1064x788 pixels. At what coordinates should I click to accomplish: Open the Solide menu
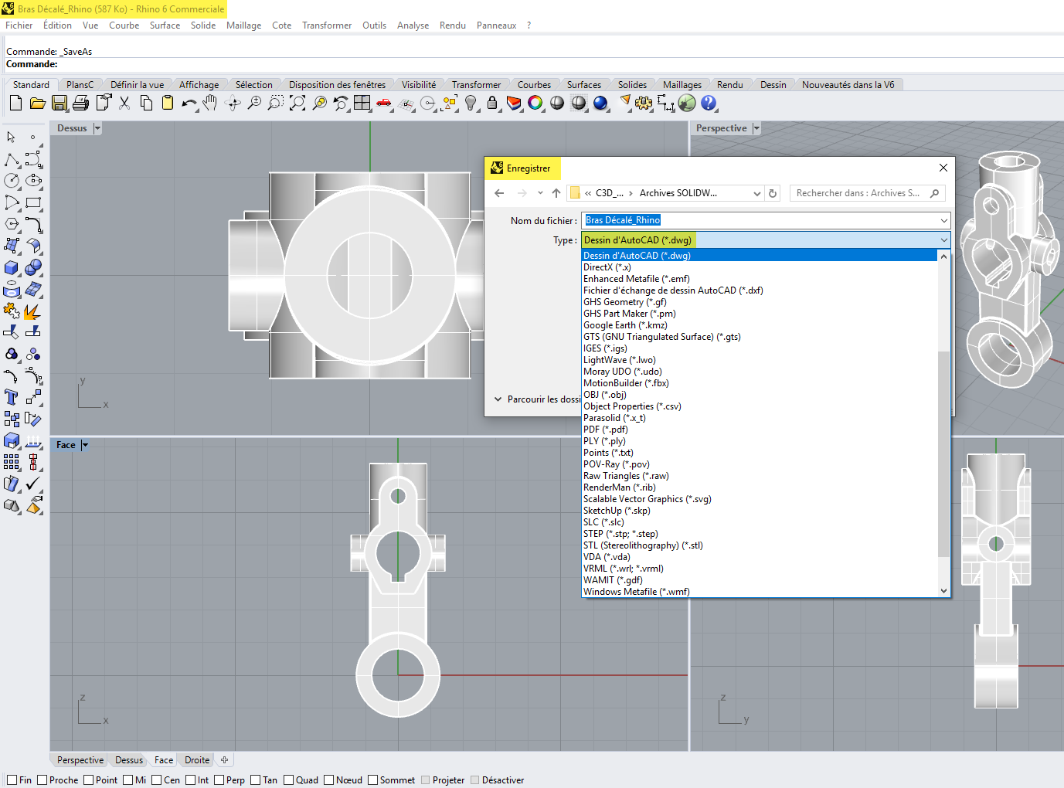tap(202, 25)
